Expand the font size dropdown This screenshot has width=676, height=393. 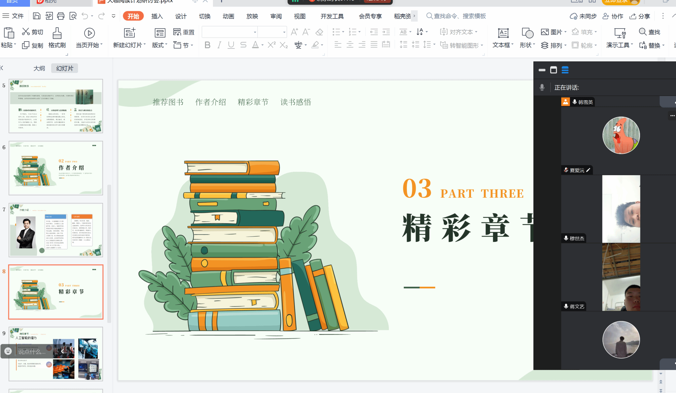point(284,32)
